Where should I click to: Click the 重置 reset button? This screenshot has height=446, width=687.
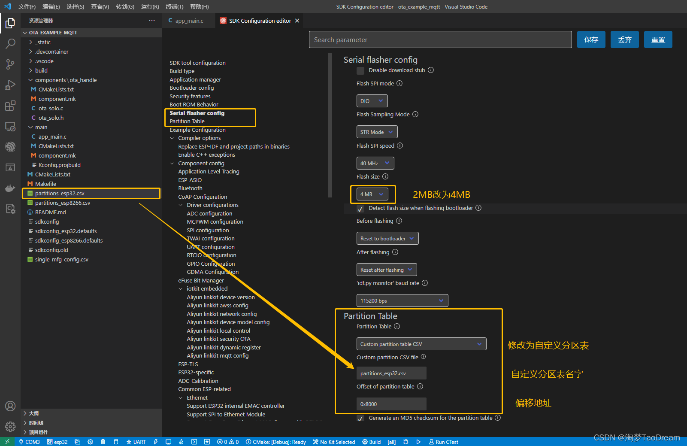[x=658, y=39]
